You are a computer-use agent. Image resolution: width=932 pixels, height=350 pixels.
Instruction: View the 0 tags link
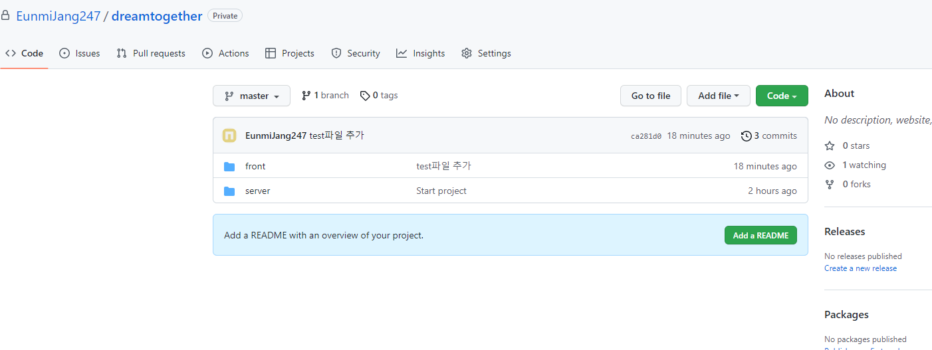(x=379, y=96)
